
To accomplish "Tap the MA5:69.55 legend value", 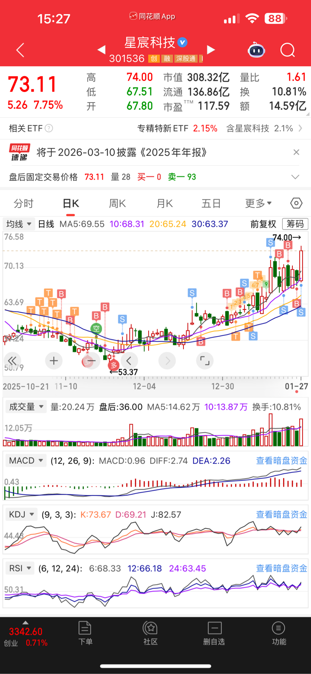I will [x=82, y=224].
